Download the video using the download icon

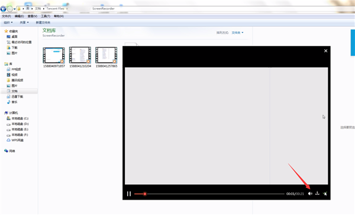pyautogui.click(x=317, y=193)
